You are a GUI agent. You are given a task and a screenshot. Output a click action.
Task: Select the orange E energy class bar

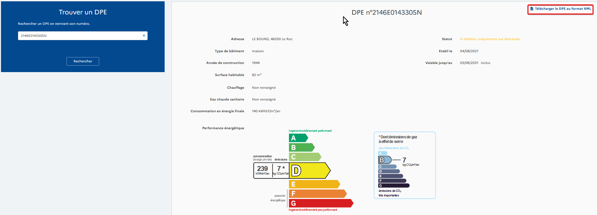point(315,184)
